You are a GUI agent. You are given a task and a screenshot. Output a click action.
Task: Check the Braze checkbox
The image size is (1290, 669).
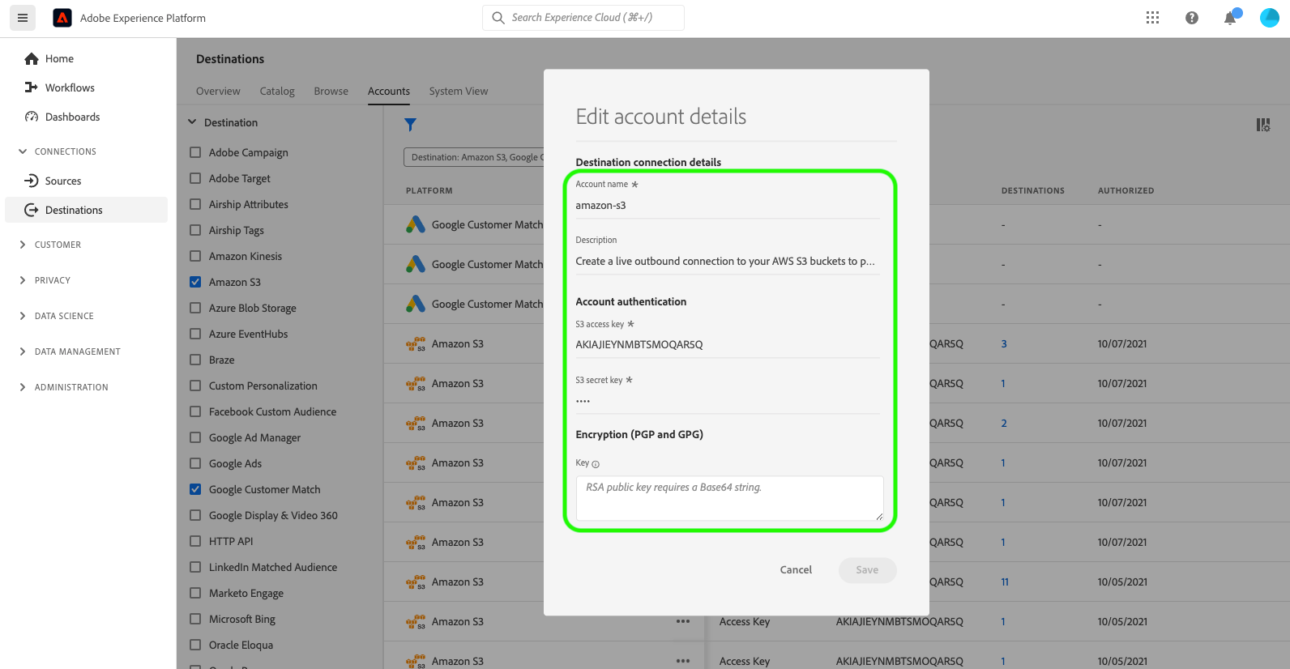[195, 360]
